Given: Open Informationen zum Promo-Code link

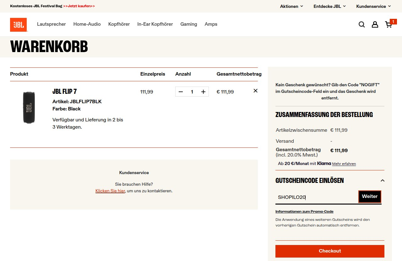Looking at the screenshot, I should (x=304, y=211).
